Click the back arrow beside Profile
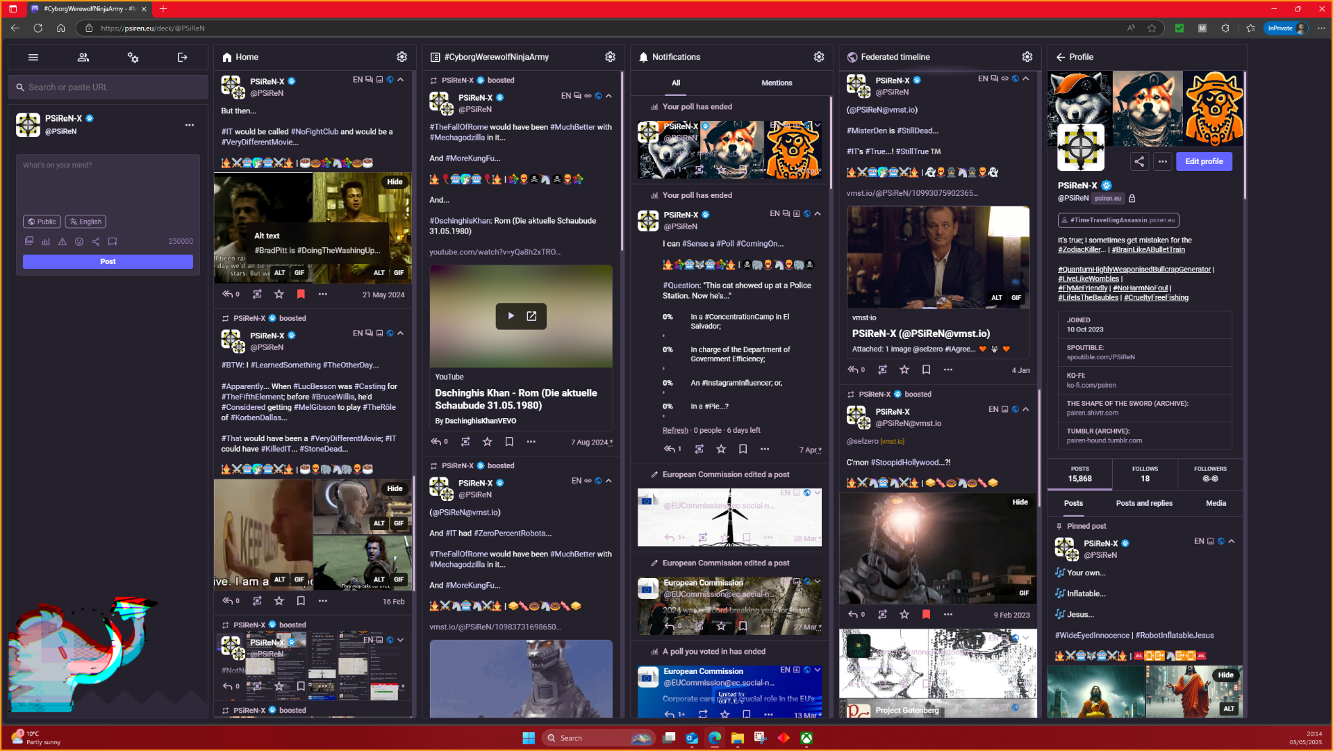The image size is (1333, 751). pyautogui.click(x=1060, y=57)
